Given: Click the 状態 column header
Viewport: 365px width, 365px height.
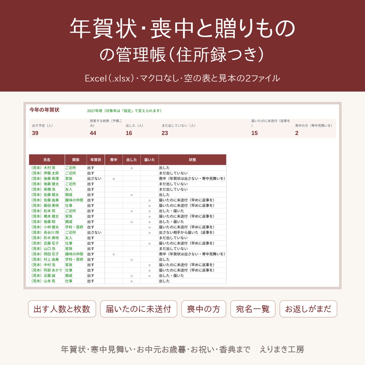Looking at the screenshot, I should (192, 160).
